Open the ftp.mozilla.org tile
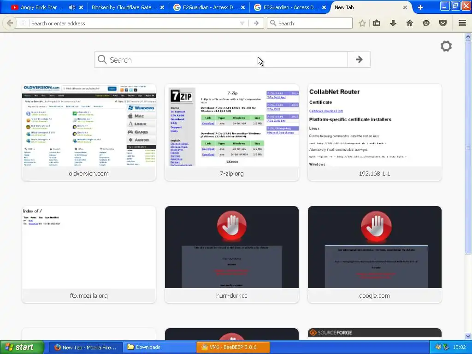 89,254
